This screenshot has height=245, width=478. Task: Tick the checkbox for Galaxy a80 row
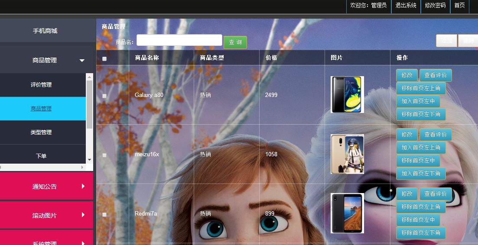point(104,96)
